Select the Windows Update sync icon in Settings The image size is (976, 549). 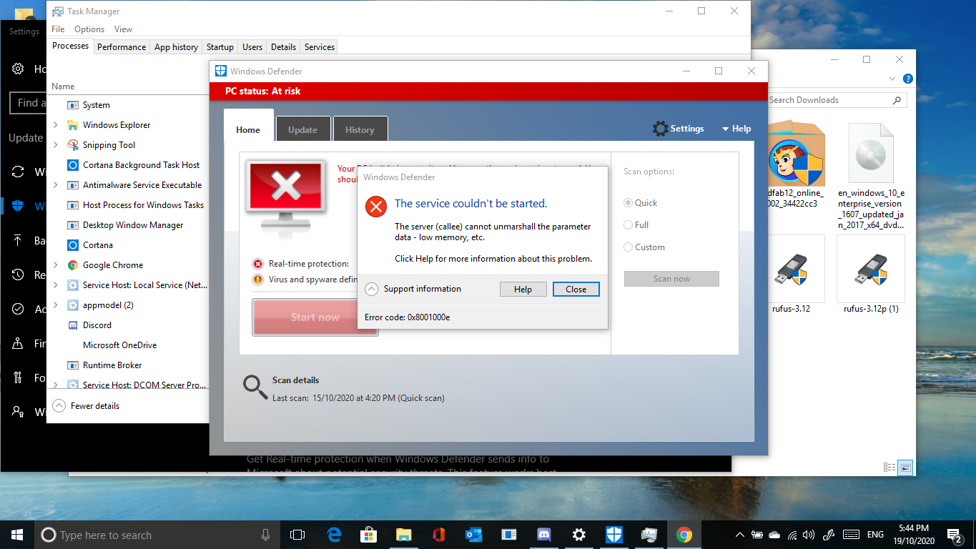(19, 172)
